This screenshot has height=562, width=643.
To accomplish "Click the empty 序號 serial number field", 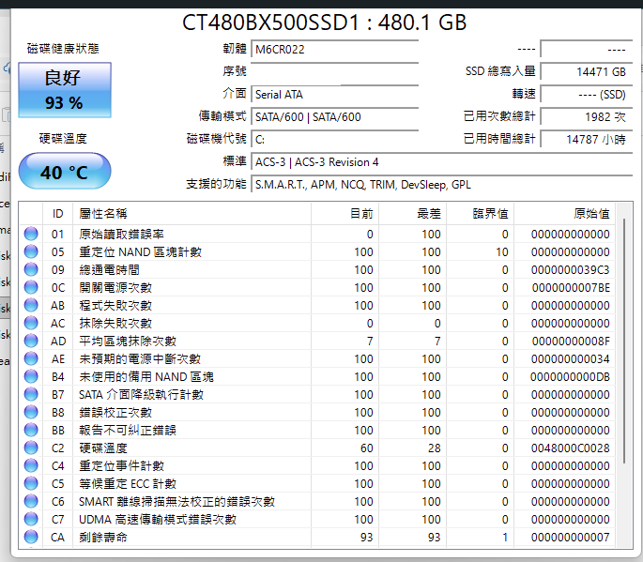I will (x=334, y=72).
